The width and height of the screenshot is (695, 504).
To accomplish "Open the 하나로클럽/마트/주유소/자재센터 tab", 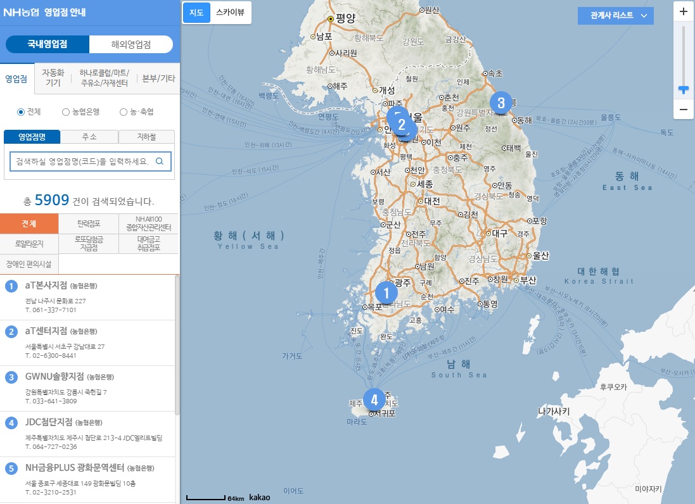I will pos(104,78).
